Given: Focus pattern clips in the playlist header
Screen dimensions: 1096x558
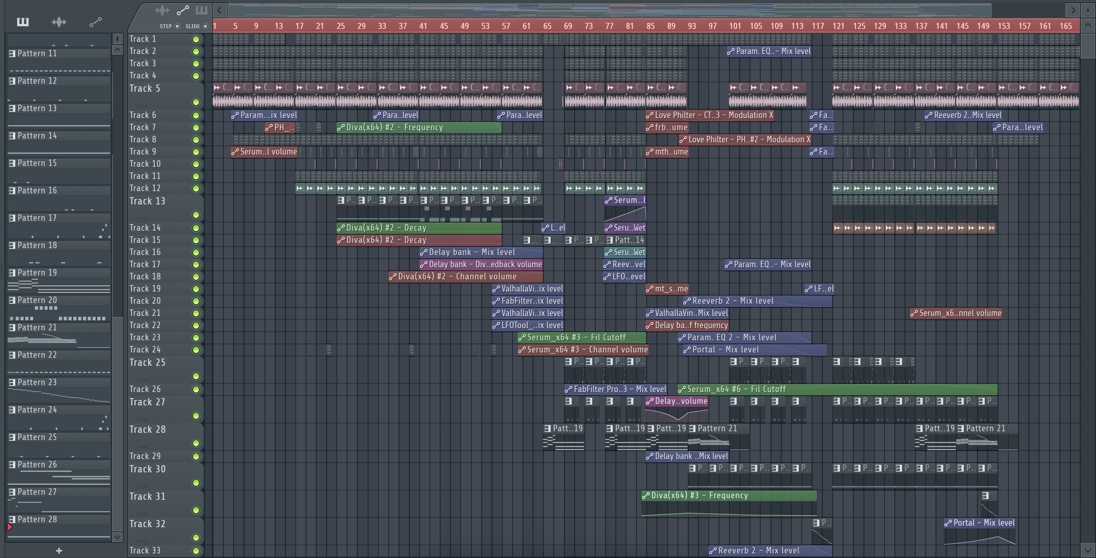Looking at the screenshot, I should pos(201,10).
